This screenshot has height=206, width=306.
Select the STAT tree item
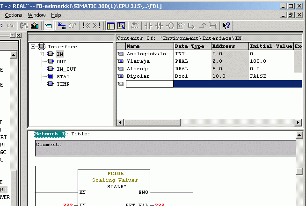63,76
